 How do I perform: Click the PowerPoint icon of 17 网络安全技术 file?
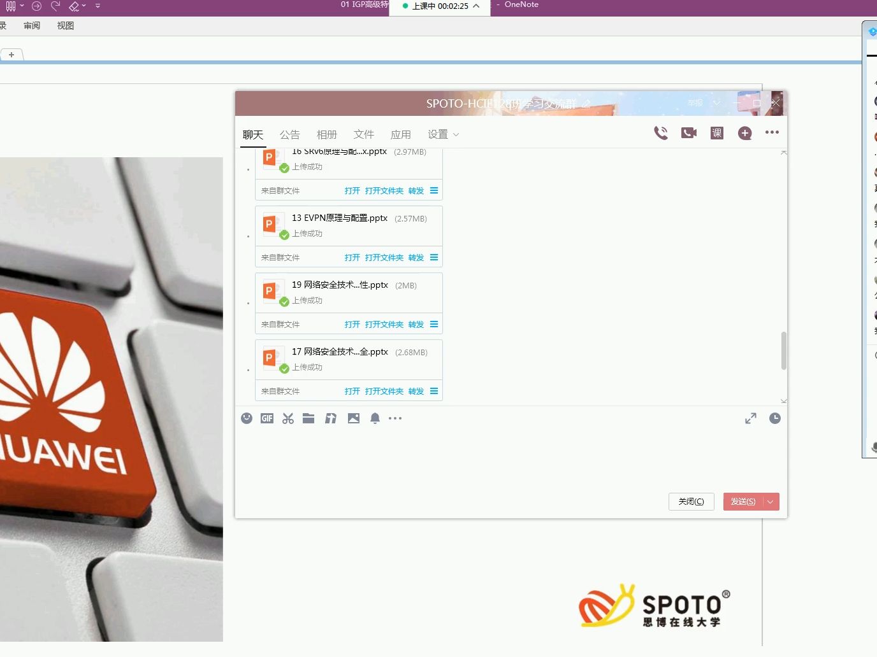[273, 359]
